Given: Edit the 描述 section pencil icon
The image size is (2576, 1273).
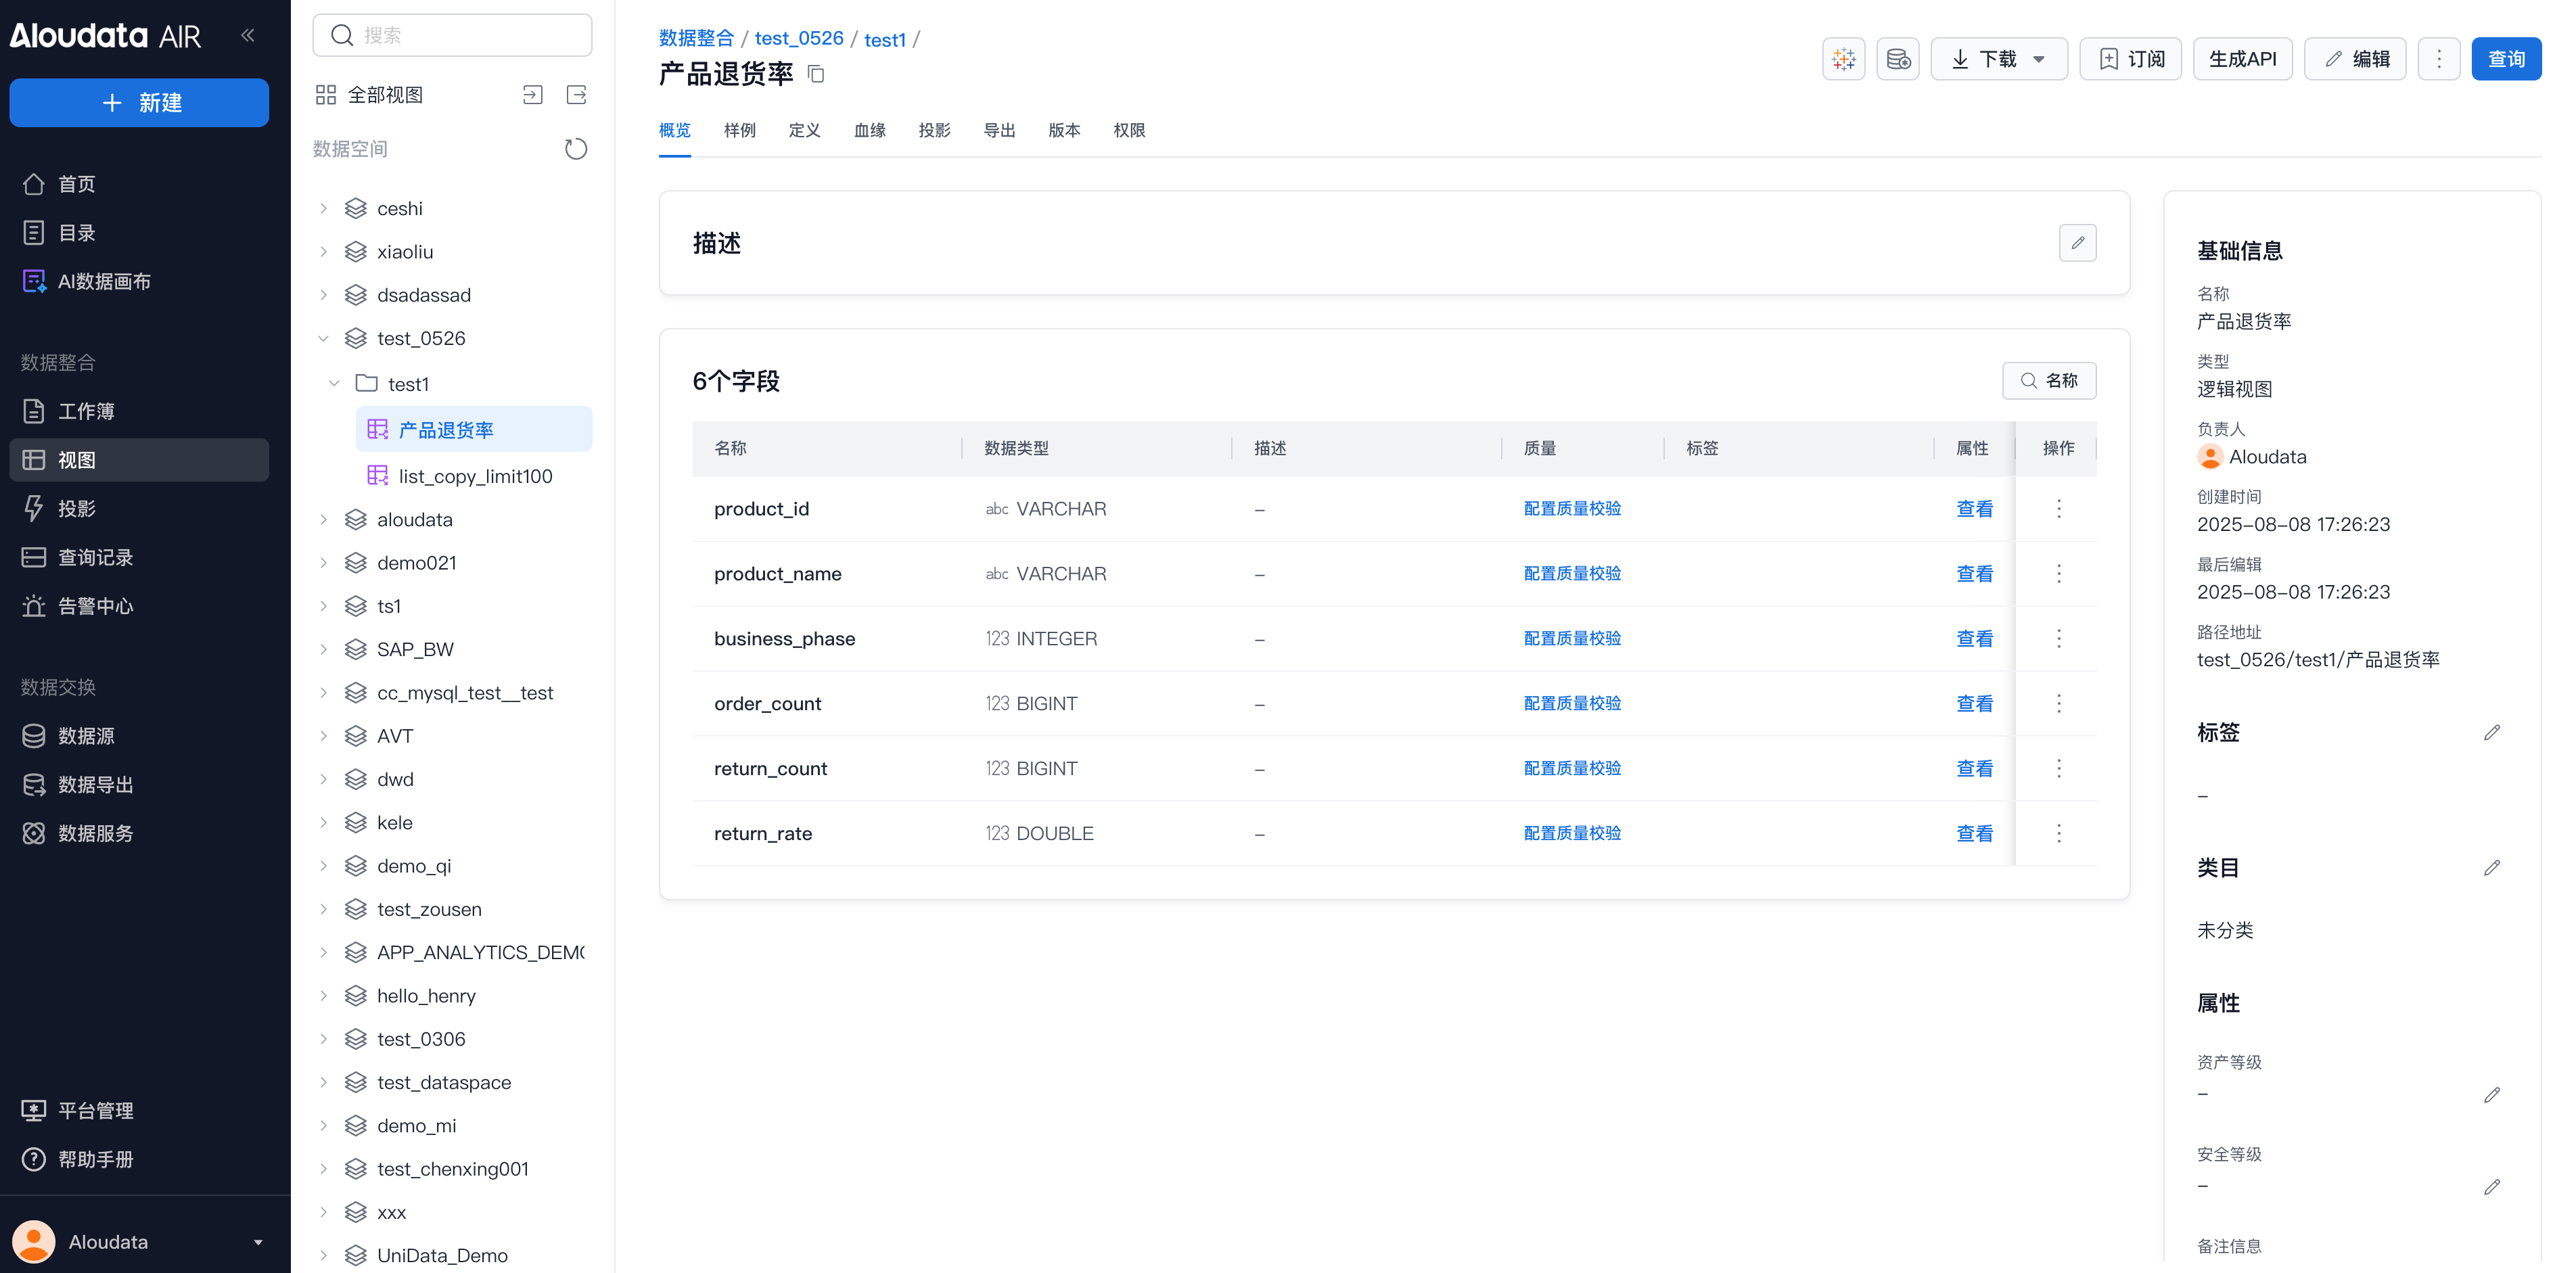Looking at the screenshot, I should (x=2077, y=243).
